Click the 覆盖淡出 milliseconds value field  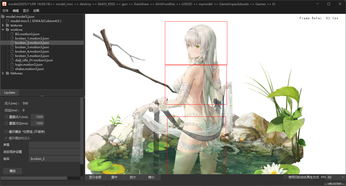tap(37, 123)
